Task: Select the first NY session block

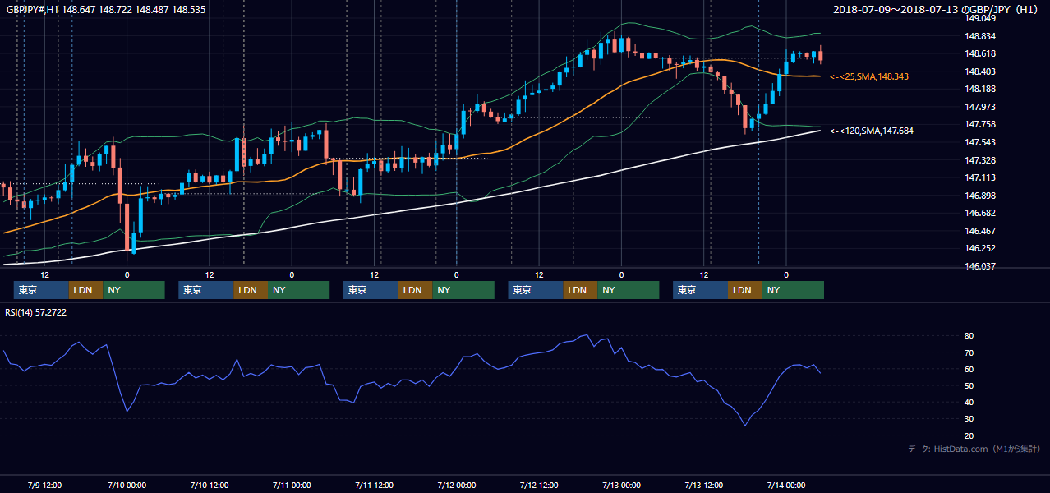Action: pyautogui.click(x=134, y=290)
